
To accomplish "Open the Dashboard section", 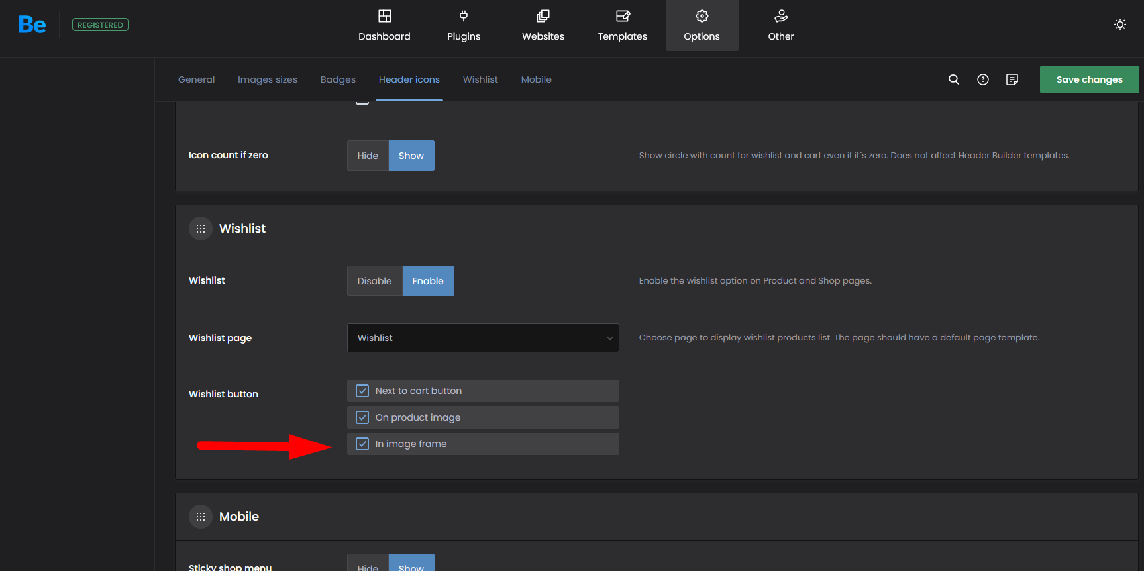I will (384, 26).
